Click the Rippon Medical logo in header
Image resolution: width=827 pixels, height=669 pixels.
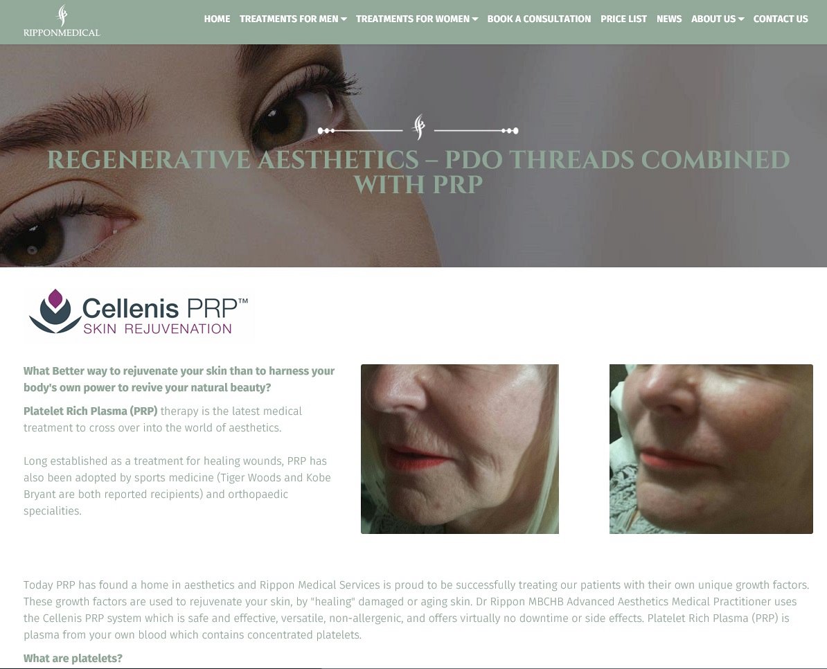[x=62, y=21]
